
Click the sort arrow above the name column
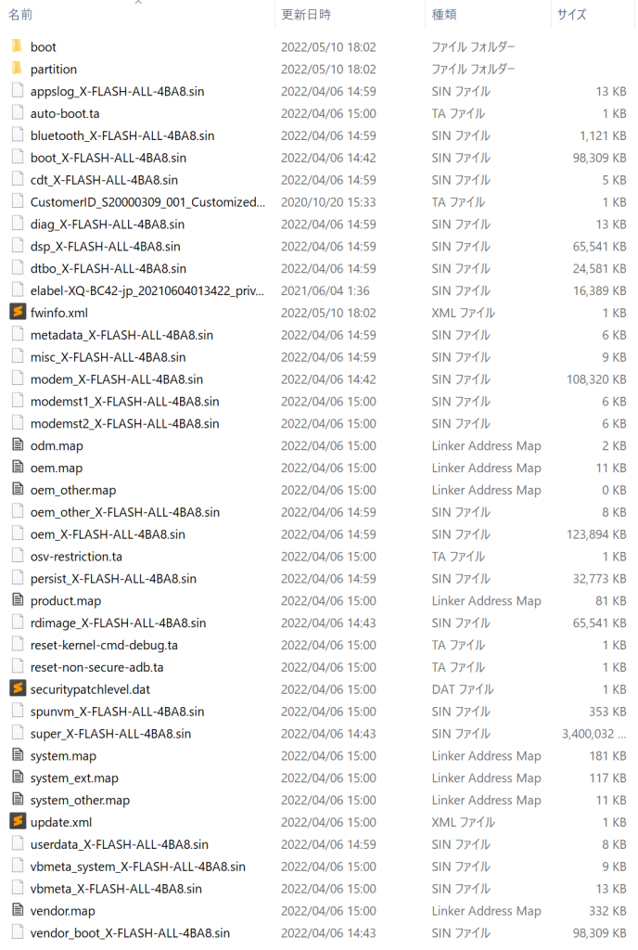click(x=138, y=3)
